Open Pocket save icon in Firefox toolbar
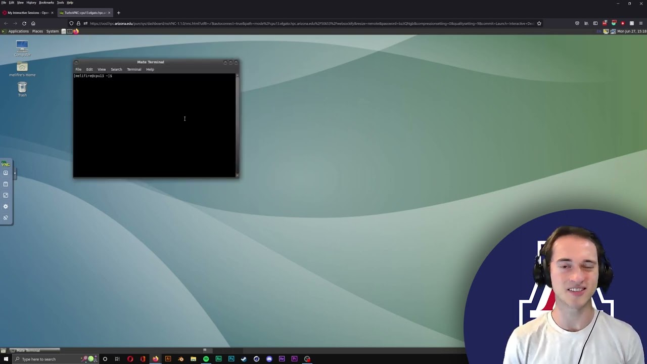 [x=577, y=23]
